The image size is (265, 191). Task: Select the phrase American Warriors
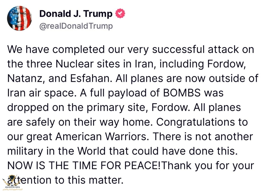(x=102, y=136)
